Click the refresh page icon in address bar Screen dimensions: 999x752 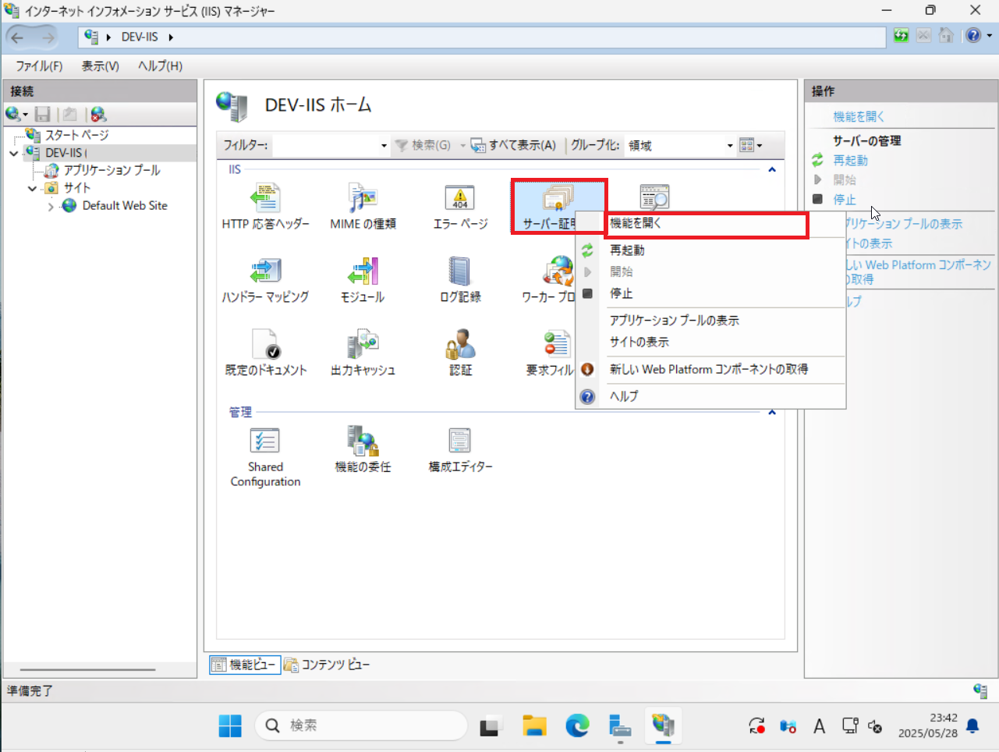(902, 36)
